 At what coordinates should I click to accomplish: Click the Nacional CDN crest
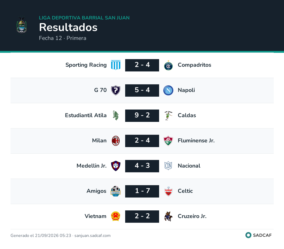point(168,166)
